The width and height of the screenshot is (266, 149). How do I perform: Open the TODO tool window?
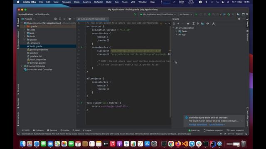click(x=25, y=130)
